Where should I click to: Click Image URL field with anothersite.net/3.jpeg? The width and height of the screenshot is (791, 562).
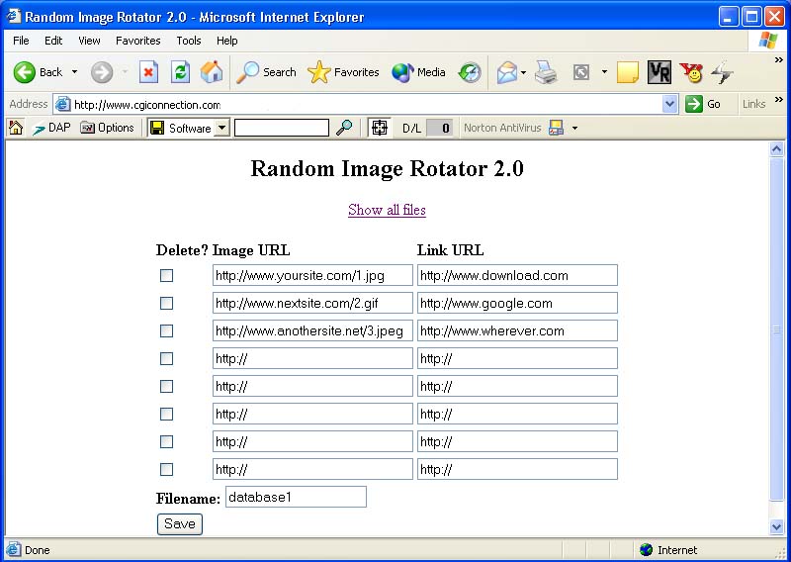pos(312,330)
